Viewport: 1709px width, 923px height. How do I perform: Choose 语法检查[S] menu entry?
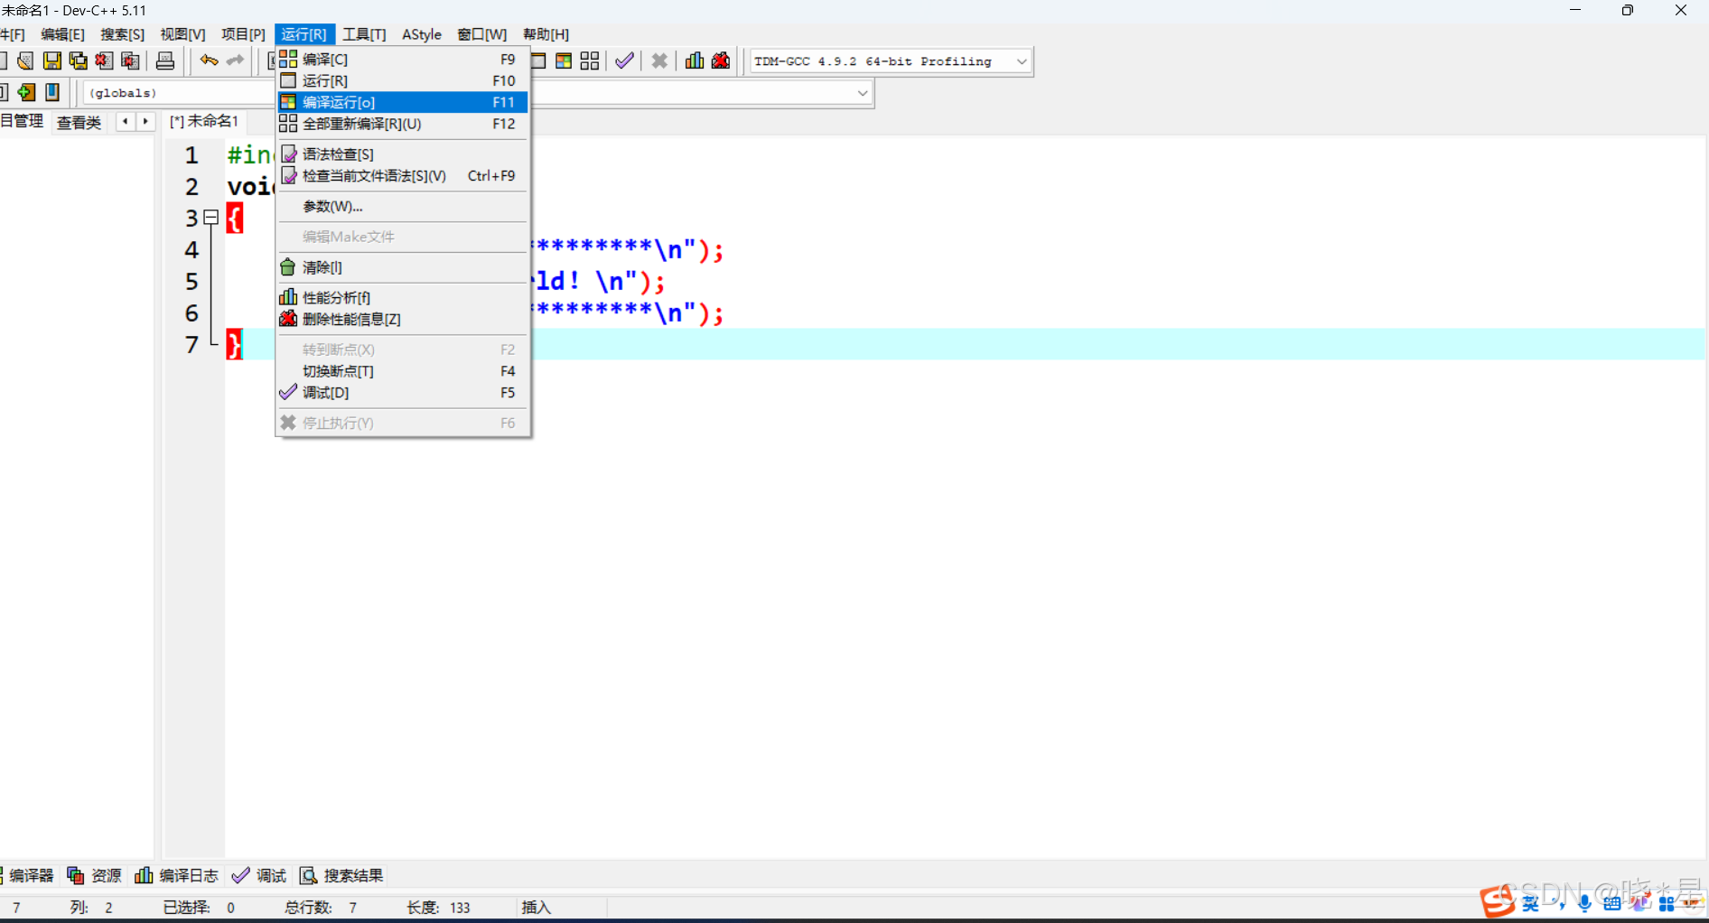(x=402, y=154)
